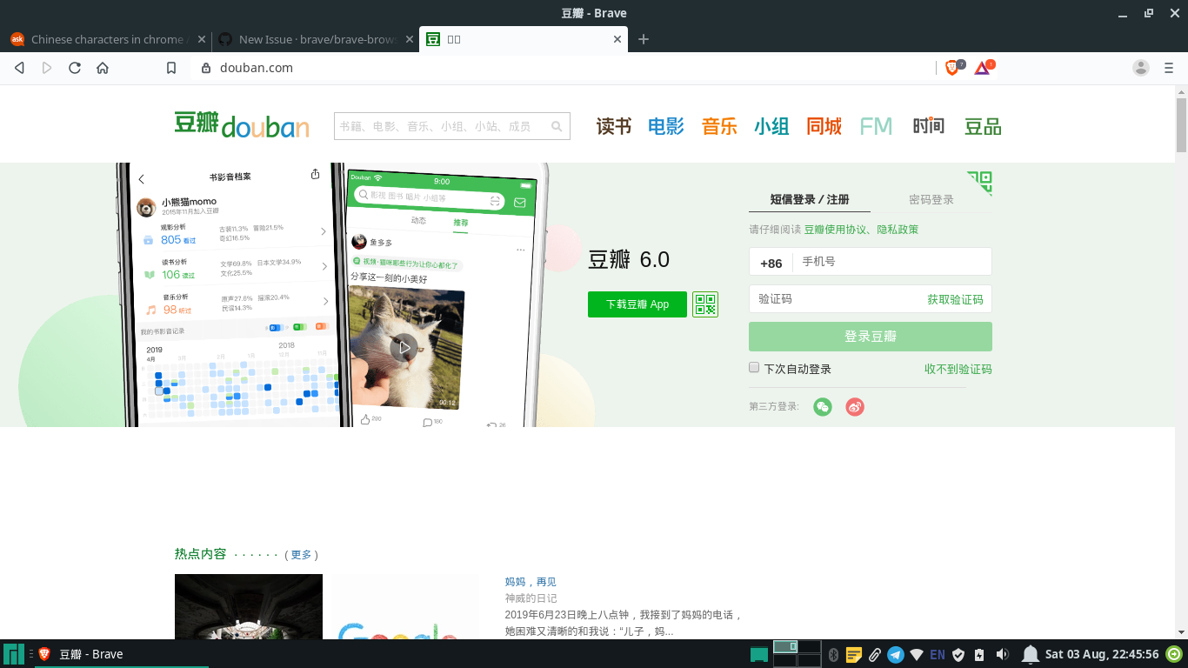Screen dimensions: 1188x668
Task: Check 下次自动登录 checkbox
Action: coord(754,368)
